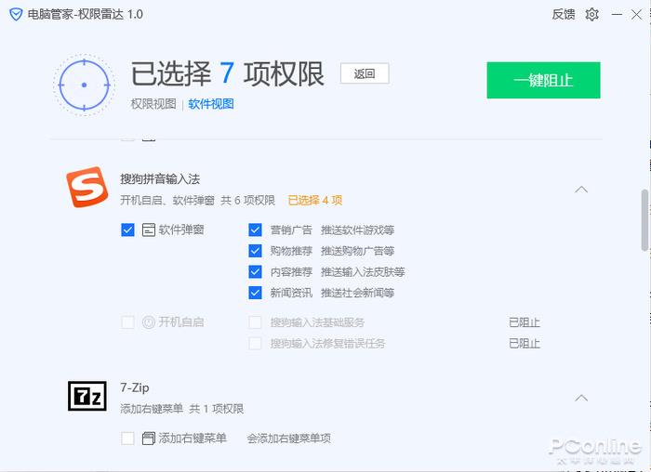Click the 开机自启 power icon
Screen dimensions: 651x472
[149, 322]
